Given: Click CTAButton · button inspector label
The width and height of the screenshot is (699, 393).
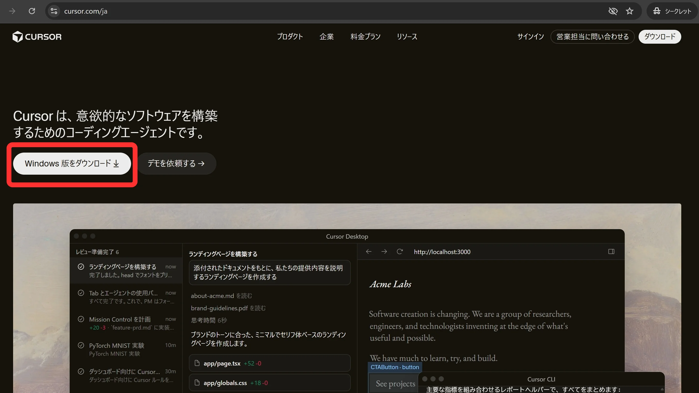Looking at the screenshot, I should [x=395, y=367].
